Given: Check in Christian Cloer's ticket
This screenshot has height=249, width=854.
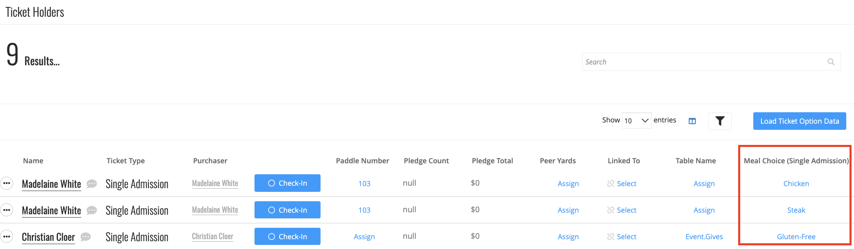Looking at the screenshot, I should coord(288,236).
